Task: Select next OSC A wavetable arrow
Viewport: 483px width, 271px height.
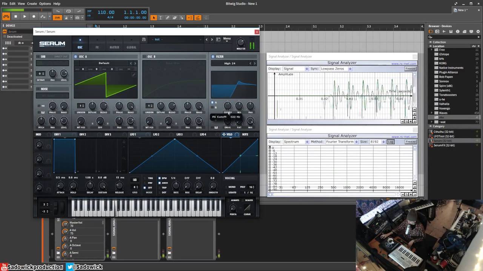Action: pyautogui.click(x=135, y=63)
